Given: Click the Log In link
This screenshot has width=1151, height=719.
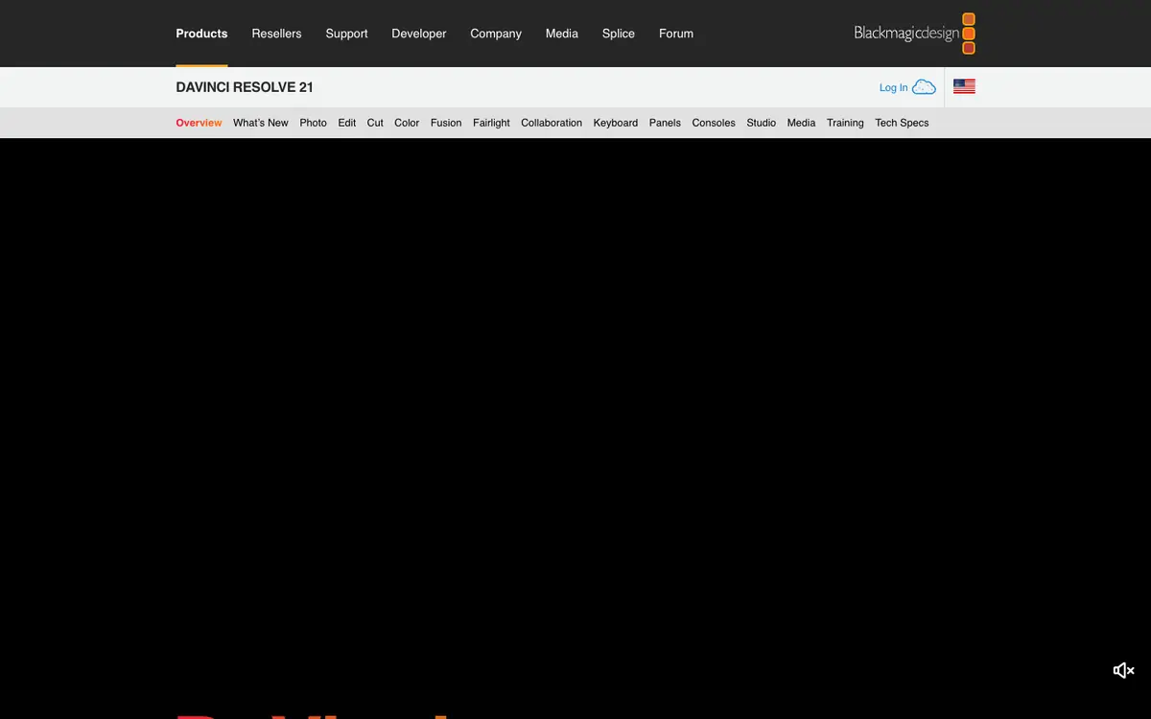Looking at the screenshot, I should click(893, 87).
